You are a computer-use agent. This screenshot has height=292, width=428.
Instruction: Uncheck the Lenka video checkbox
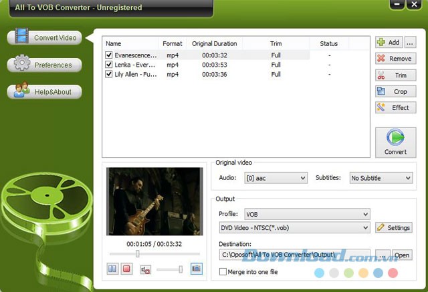[x=109, y=65]
